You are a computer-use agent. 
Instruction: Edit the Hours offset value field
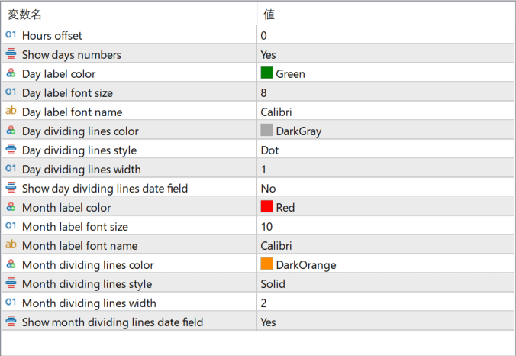pos(385,35)
